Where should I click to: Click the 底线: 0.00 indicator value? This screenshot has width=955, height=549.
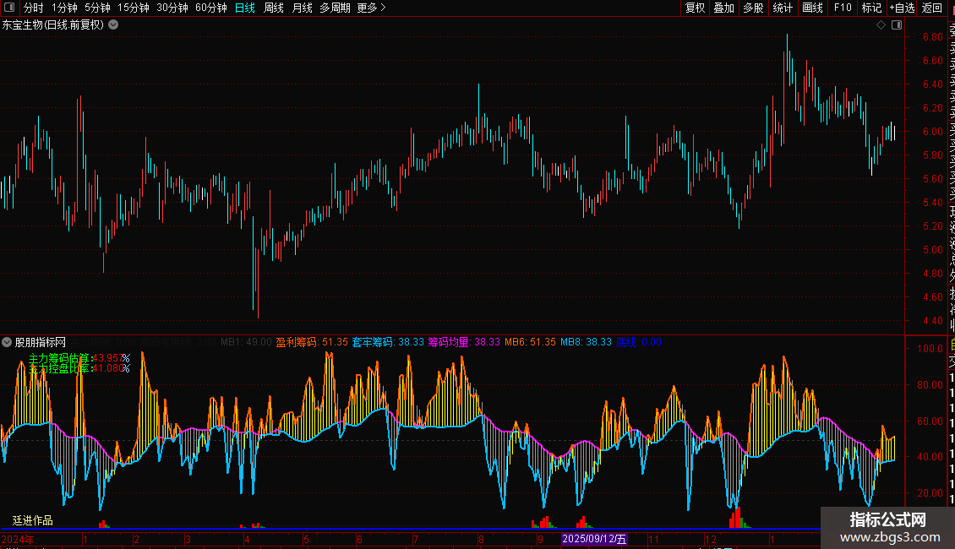639,342
